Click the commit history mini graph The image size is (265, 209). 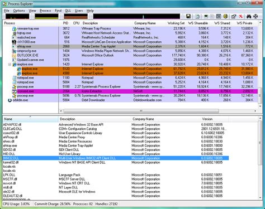click(x=46, y=16)
